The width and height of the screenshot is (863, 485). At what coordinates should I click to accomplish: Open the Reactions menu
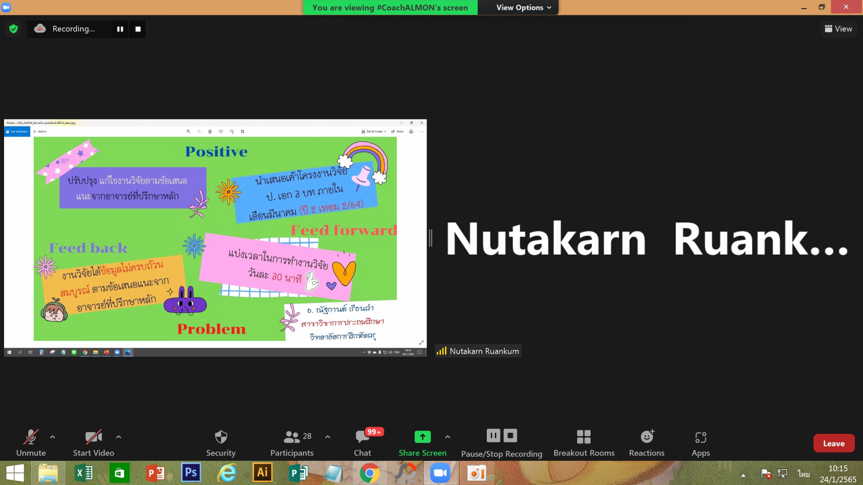(646, 437)
